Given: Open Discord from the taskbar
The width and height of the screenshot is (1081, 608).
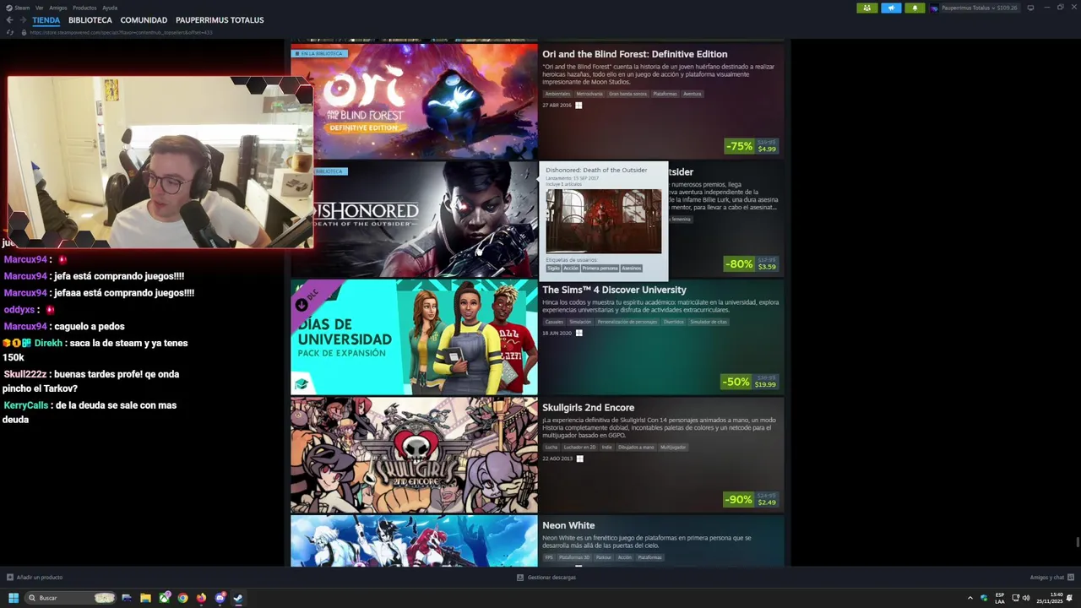Looking at the screenshot, I should (x=220, y=598).
